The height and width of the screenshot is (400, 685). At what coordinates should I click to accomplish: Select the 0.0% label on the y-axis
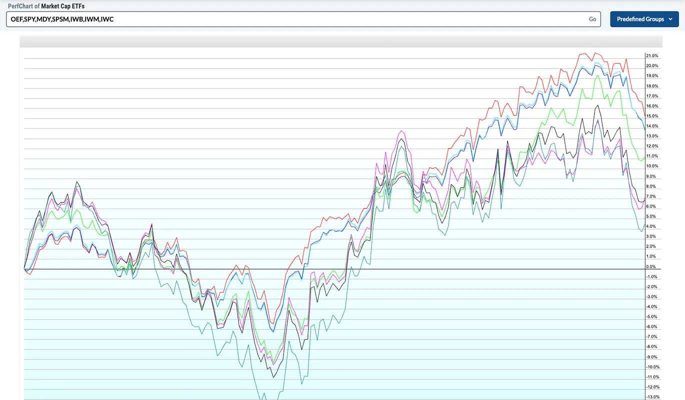click(x=652, y=266)
